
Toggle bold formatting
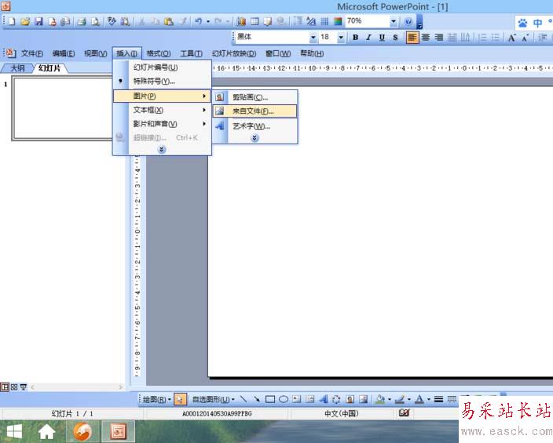[x=355, y=37]
